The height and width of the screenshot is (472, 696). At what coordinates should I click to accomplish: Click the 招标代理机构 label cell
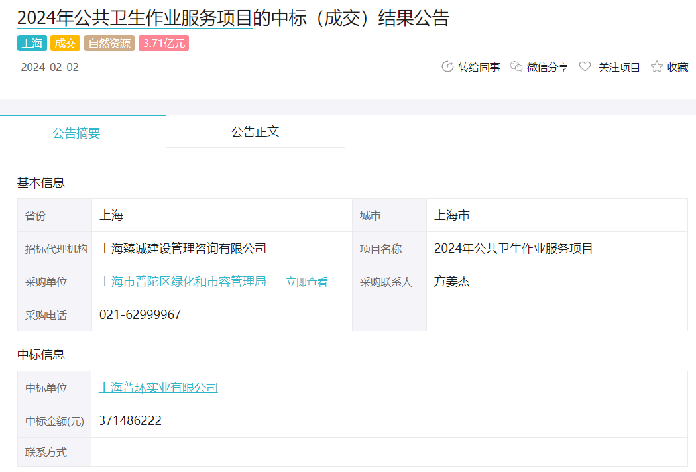coord(54,249)
